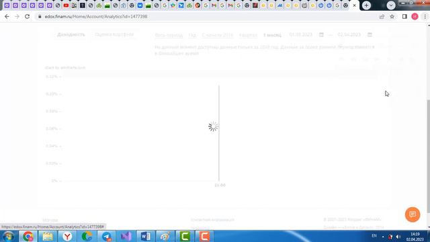430x242 pixels.
Task: Open Paint from the taskbar
Action: point(165,236)
